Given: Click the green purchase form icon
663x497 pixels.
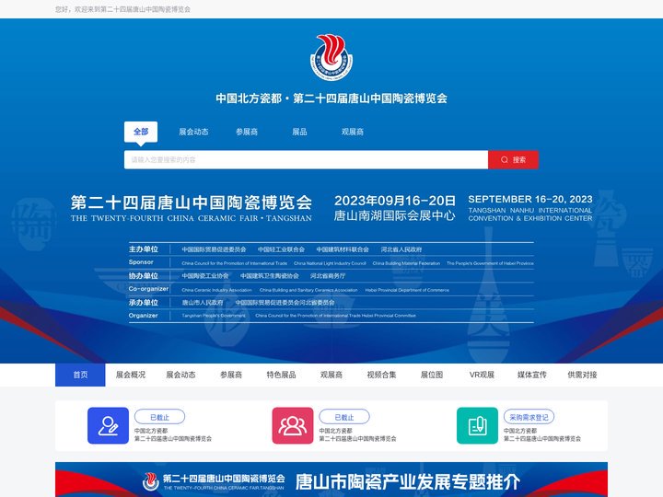Looking at the screenshot, I should click(x=477, y=425).
